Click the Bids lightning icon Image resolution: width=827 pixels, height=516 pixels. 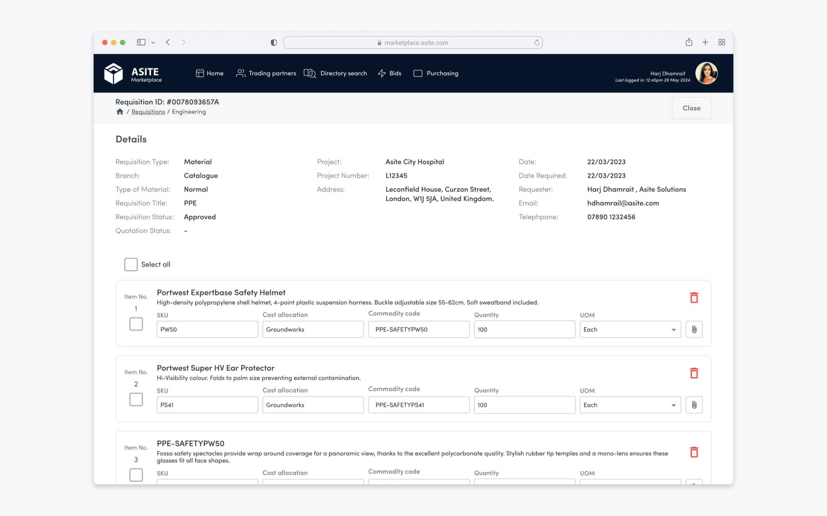coord(382,73)
